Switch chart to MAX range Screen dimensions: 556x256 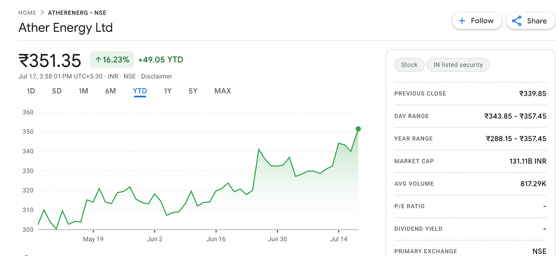click(x=223, y=91)
